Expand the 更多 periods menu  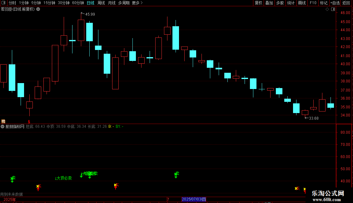tap(137, 3)
